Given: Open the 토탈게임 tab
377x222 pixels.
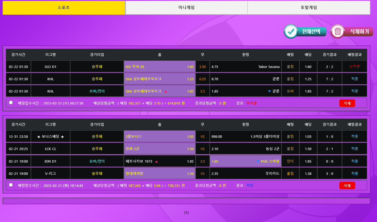Looking at the screenshot, I should 309,8.
